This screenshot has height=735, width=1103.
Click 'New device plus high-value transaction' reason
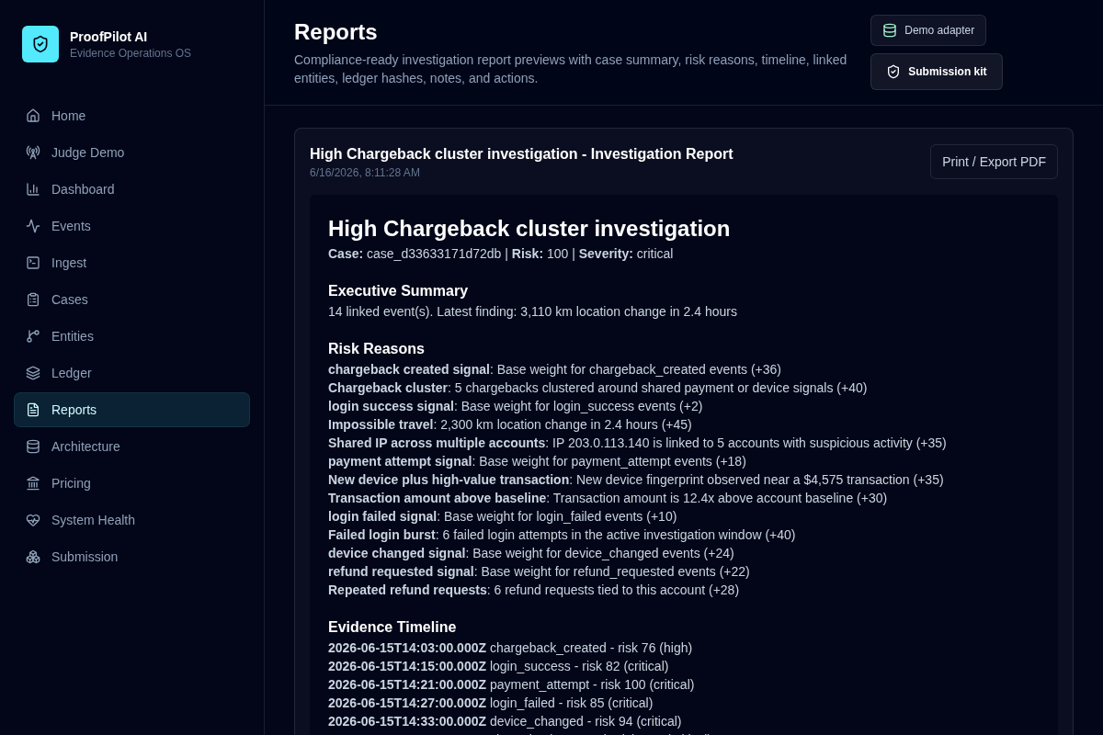pyautogui.click(x=636, y=480)
